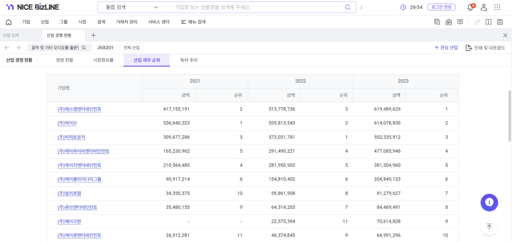Open the 통합 검색 dropdown

tap(132, 7)
